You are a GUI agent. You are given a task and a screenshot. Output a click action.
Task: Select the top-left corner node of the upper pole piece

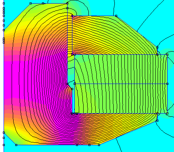pos(72,16)
